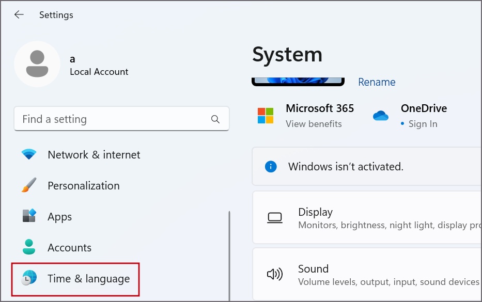The image size is (482, 302).
Task: Open the Sound settings card
Action: 367,274
